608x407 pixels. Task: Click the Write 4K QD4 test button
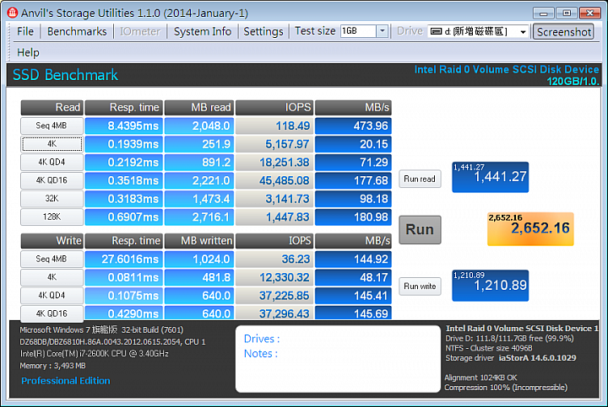[x=52, y=295]
